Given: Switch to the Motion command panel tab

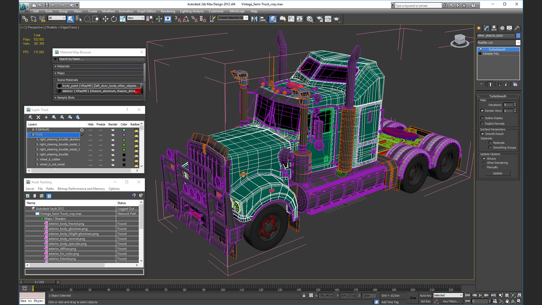Looking at the screenshot, I should [x=502, y=28].
